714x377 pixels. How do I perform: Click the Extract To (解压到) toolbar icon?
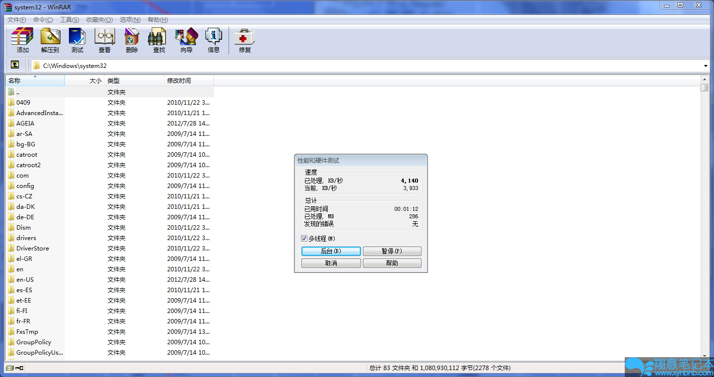click(50, 40)
